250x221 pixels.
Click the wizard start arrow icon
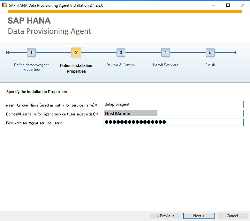pyautogui.click(x=8, y=52)
